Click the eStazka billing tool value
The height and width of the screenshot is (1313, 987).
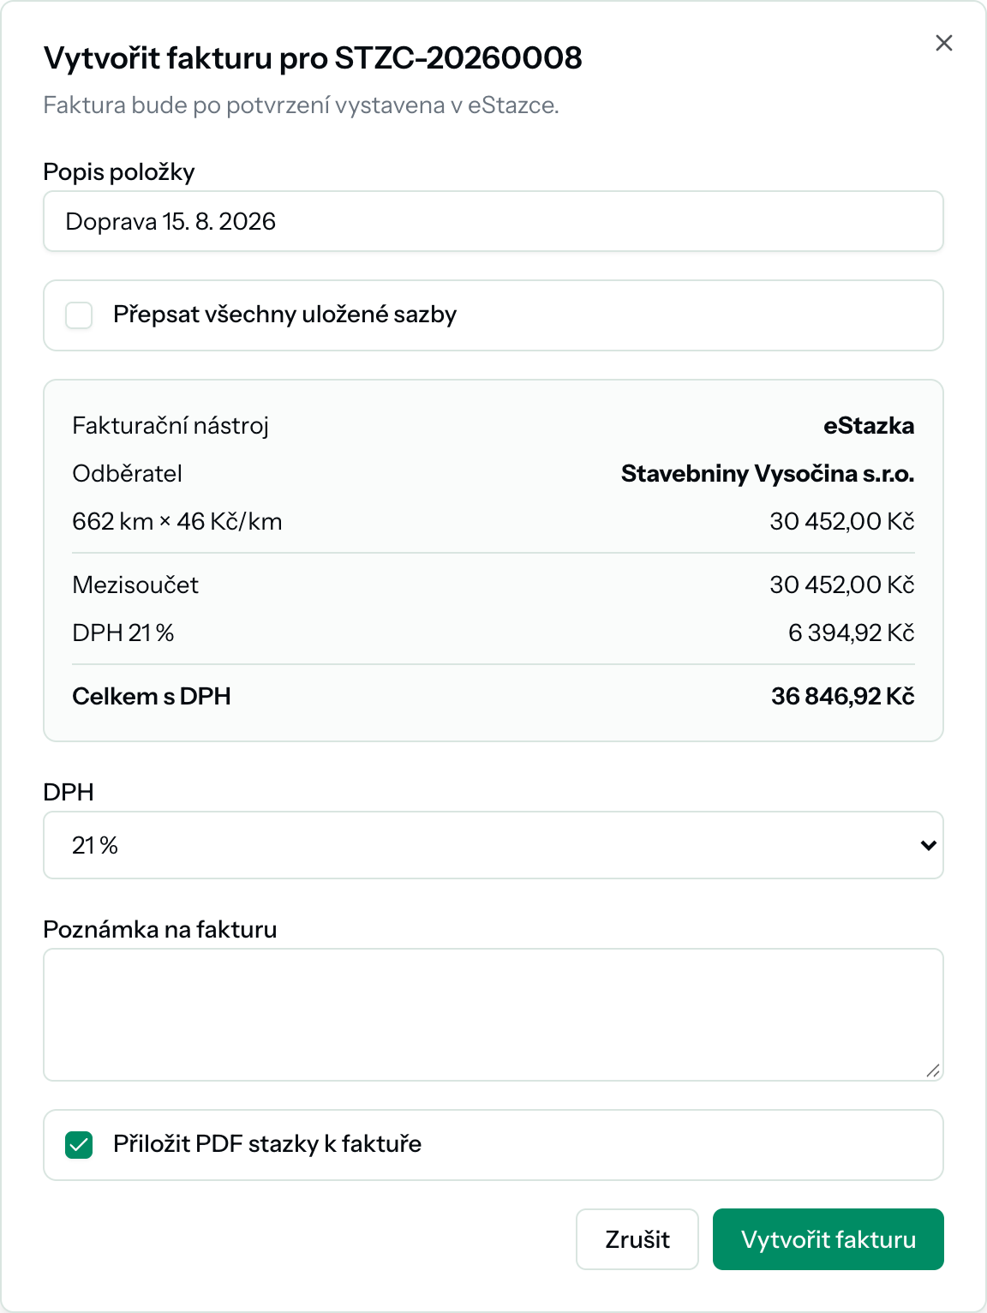point(869,426)
